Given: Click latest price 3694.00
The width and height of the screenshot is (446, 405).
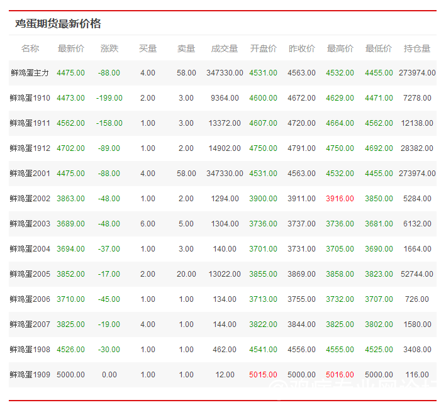Looking at the screenshot, I should click(x=71, y=249).
